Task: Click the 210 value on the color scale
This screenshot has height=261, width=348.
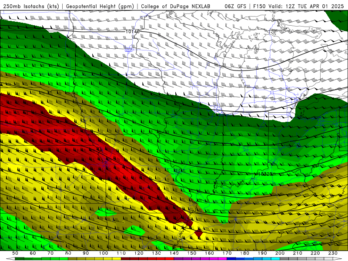Action: 298,253
